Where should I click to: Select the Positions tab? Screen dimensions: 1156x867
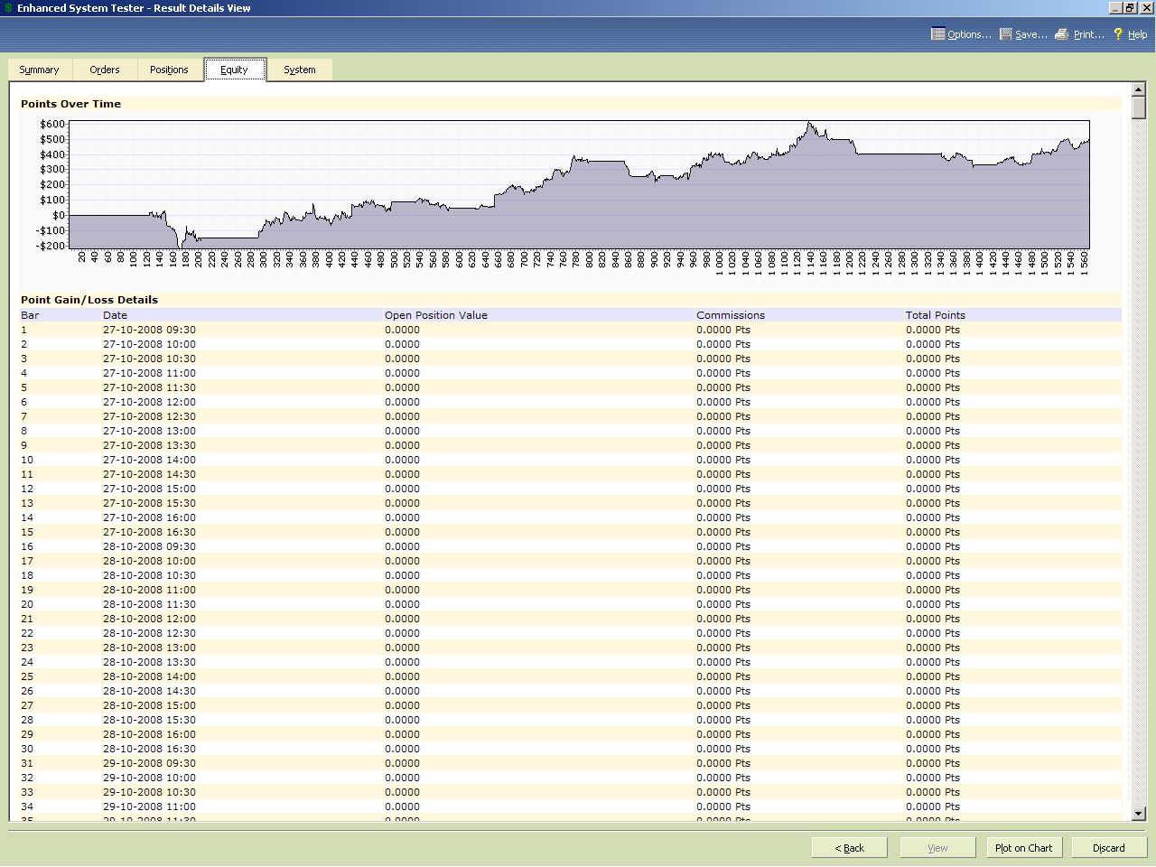(169, 70)
